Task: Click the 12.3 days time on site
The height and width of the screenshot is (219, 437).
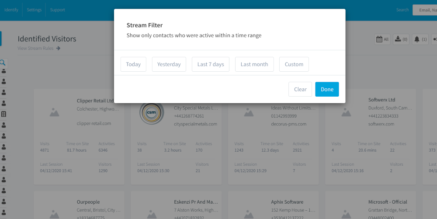Action: [270, 150]
